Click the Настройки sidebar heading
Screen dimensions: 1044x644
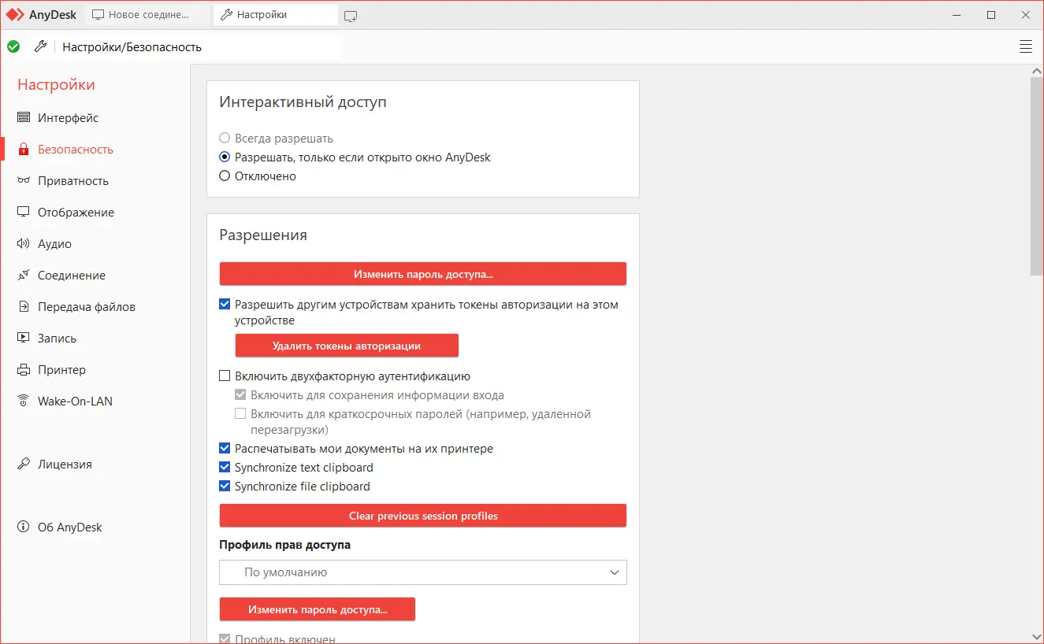(56, 85)
